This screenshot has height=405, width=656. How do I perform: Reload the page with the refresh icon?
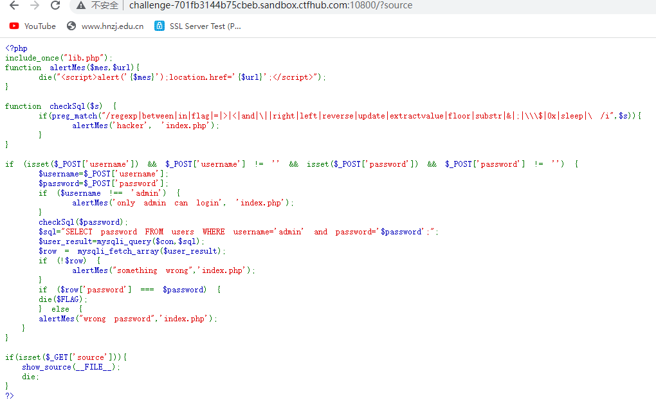(55, 5)
